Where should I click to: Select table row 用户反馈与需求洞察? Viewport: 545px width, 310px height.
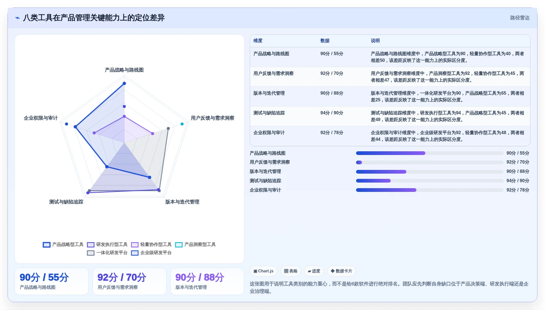(390, 77)
